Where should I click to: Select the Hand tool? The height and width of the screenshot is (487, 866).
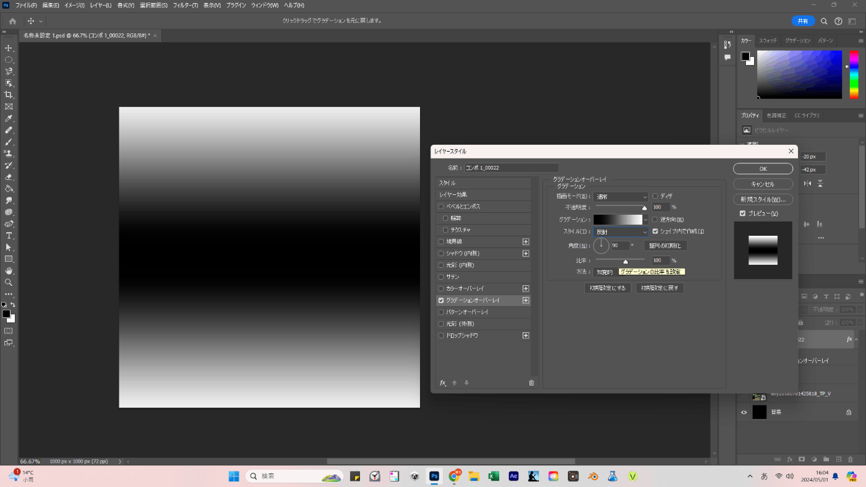pos(9,270)
